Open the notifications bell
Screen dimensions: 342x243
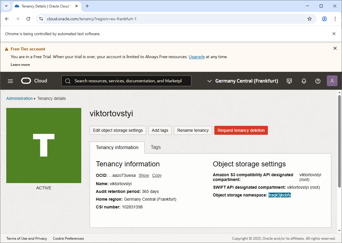pyautogui.click(x=304, y=81)
